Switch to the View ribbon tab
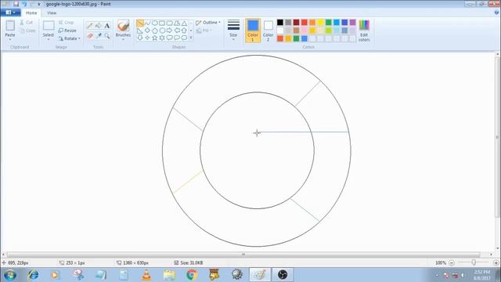501x282 pixels. [x=52, y=13]
